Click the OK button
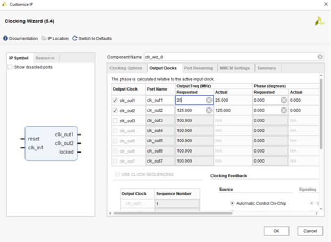This screenshot has height=242, width=331. point(276,231)
